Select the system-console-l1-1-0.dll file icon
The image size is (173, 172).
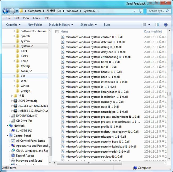63,37
